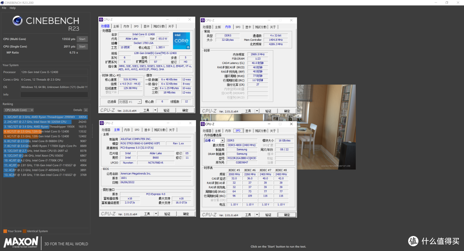Close the processor CPU-Z window
The height and width of the screenshot is (251, 464).
point(190,19)
